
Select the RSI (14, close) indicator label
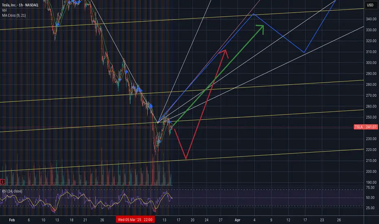(x=12, y=191)
